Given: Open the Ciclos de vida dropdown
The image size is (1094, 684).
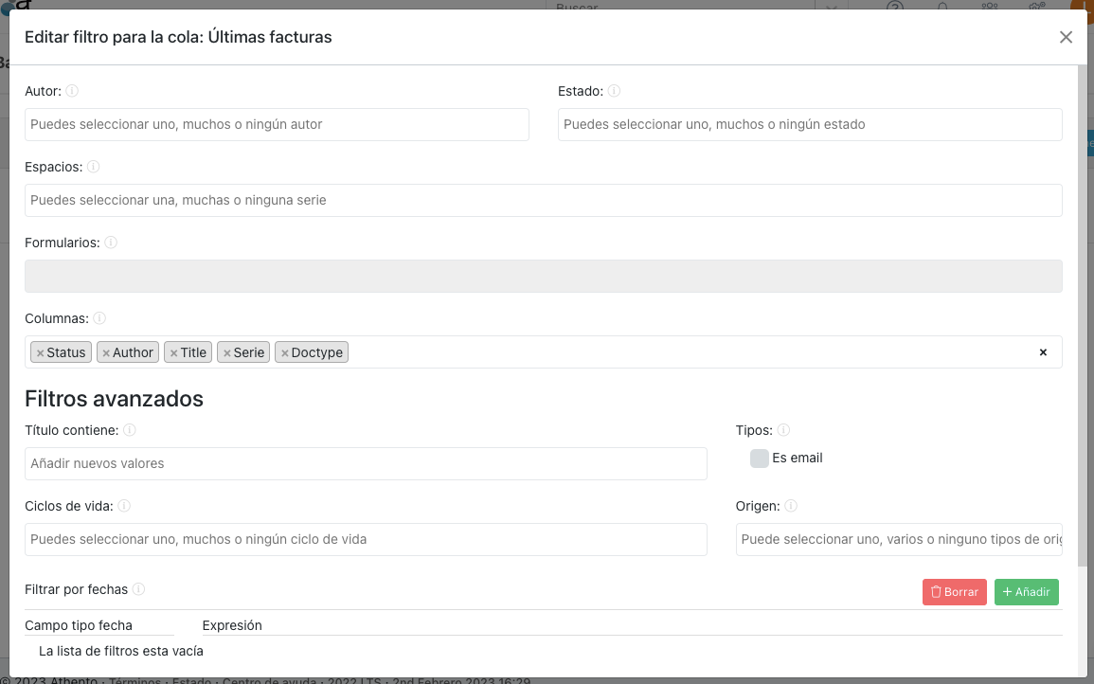Looking at the screenshot, I should [x=366, y=539].
